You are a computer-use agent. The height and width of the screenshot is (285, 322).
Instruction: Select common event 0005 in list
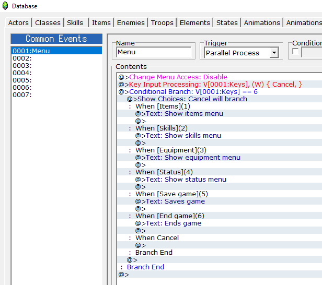coord(56,80)
